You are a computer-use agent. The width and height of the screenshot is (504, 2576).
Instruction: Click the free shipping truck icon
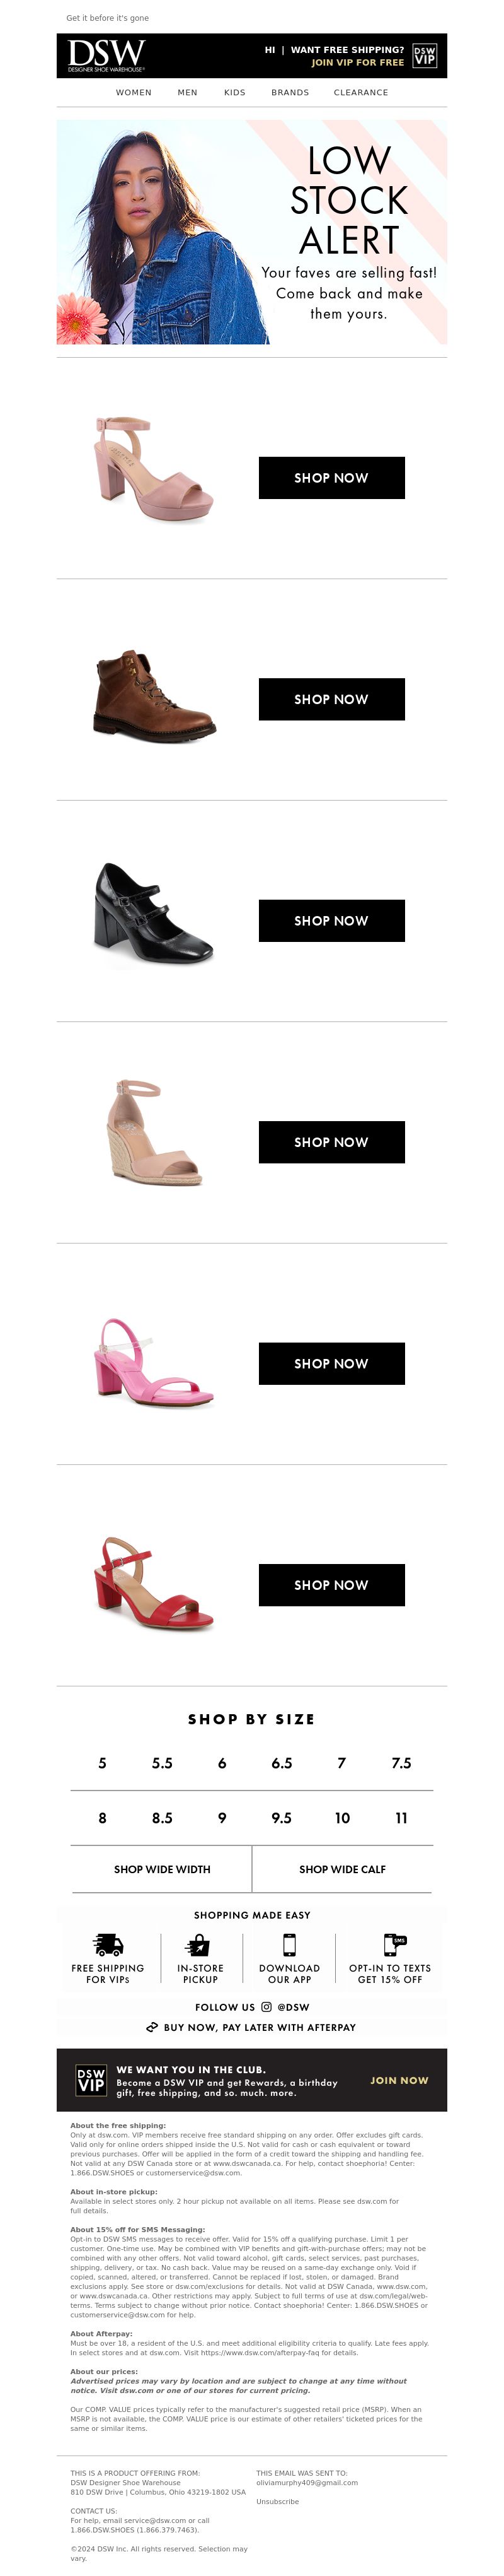108,1944
